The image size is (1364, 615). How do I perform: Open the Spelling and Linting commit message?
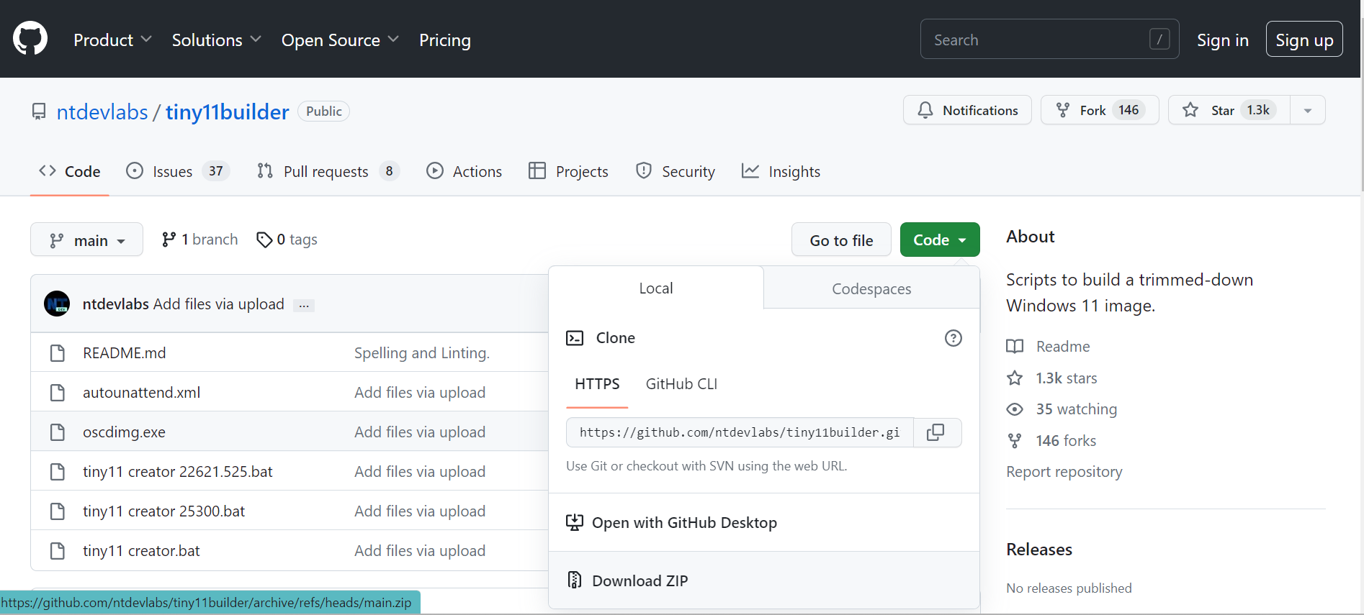(x=421, y=353)
